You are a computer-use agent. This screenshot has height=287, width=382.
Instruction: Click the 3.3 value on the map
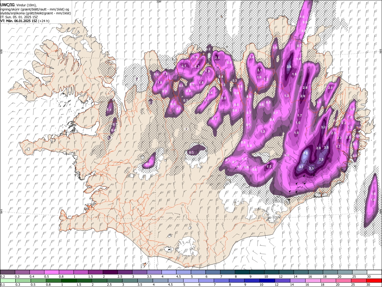[321, 160]
